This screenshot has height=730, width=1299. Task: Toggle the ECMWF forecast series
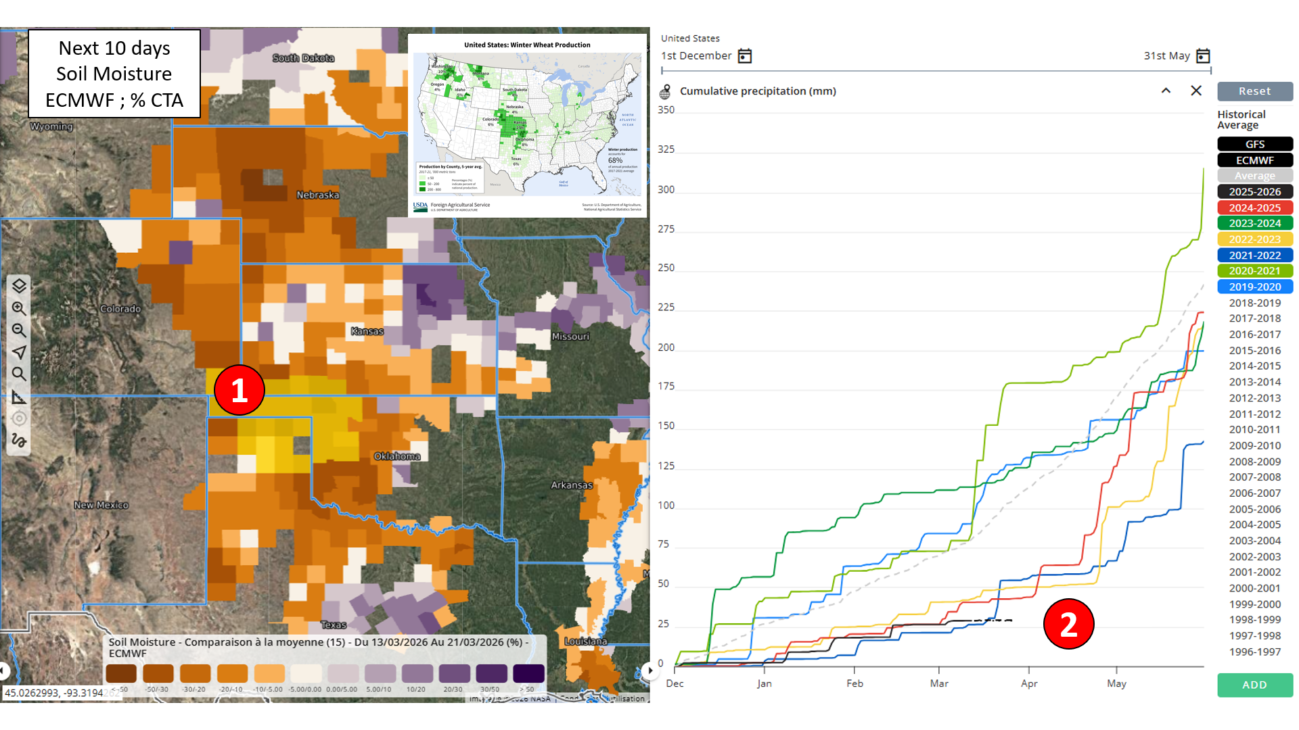click(1254, 160)
